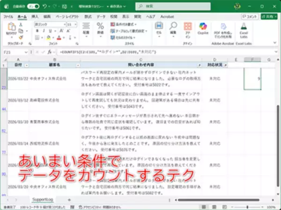Toggle the AutoSave switch

coord(33,7)
